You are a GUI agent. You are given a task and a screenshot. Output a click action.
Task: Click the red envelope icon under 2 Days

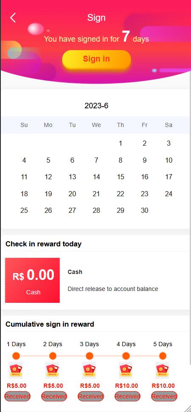pos(52,370)
